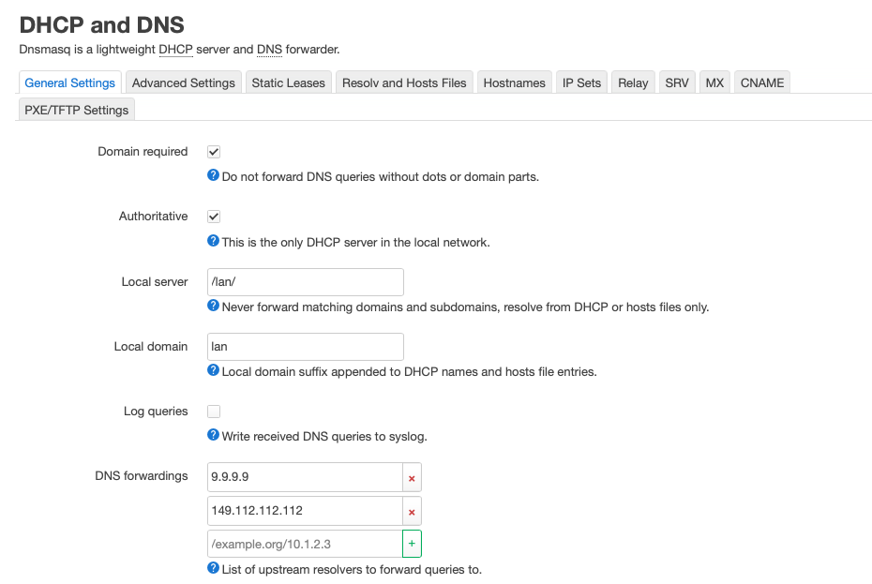The height and width of the screenshot is (584, 872).
Task: Remove the 9.9.9.9 DNS forwarding entry
Action: 411,478
